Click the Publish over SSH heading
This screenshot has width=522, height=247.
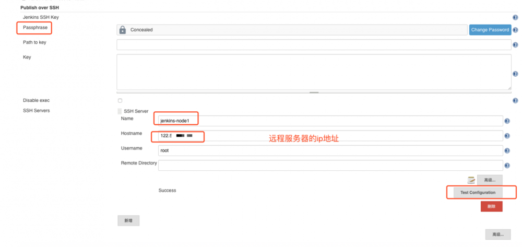pyautogui.click(x=40, y=7)
